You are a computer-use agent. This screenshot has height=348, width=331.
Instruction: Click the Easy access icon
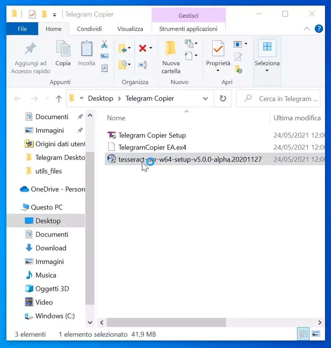(x=189, y=55)
